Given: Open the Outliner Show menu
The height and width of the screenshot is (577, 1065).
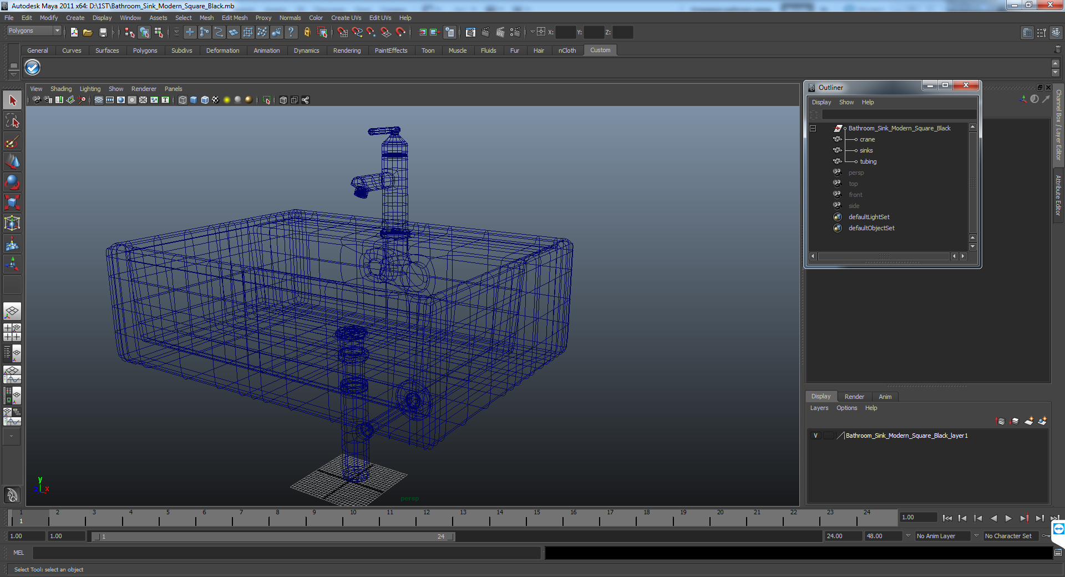Looking at the screenshot, I should pyautogui.click(x=846, y=102).
